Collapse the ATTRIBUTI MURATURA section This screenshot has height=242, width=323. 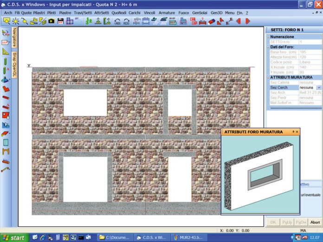268,77
